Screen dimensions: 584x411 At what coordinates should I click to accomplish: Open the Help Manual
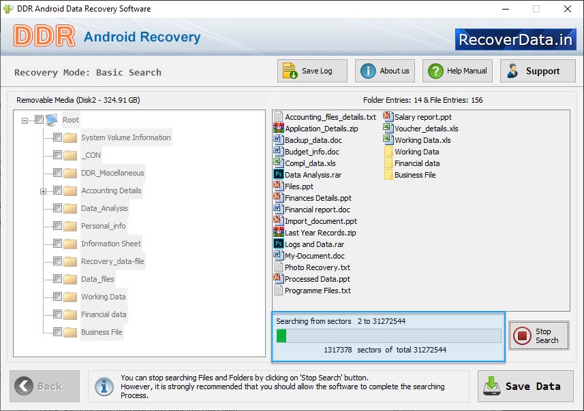[457, 71]
